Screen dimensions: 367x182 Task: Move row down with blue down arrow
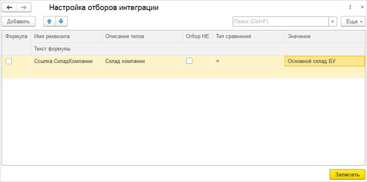61,21
